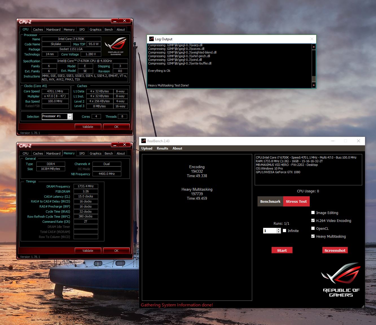This screenshot has height=325, width=376.
Task: Uncheck H.264 Video Encoding
Action: [313, 221]
